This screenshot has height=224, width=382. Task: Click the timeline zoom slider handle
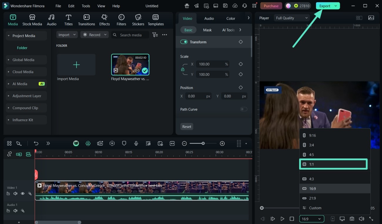(x=203, y=143)
